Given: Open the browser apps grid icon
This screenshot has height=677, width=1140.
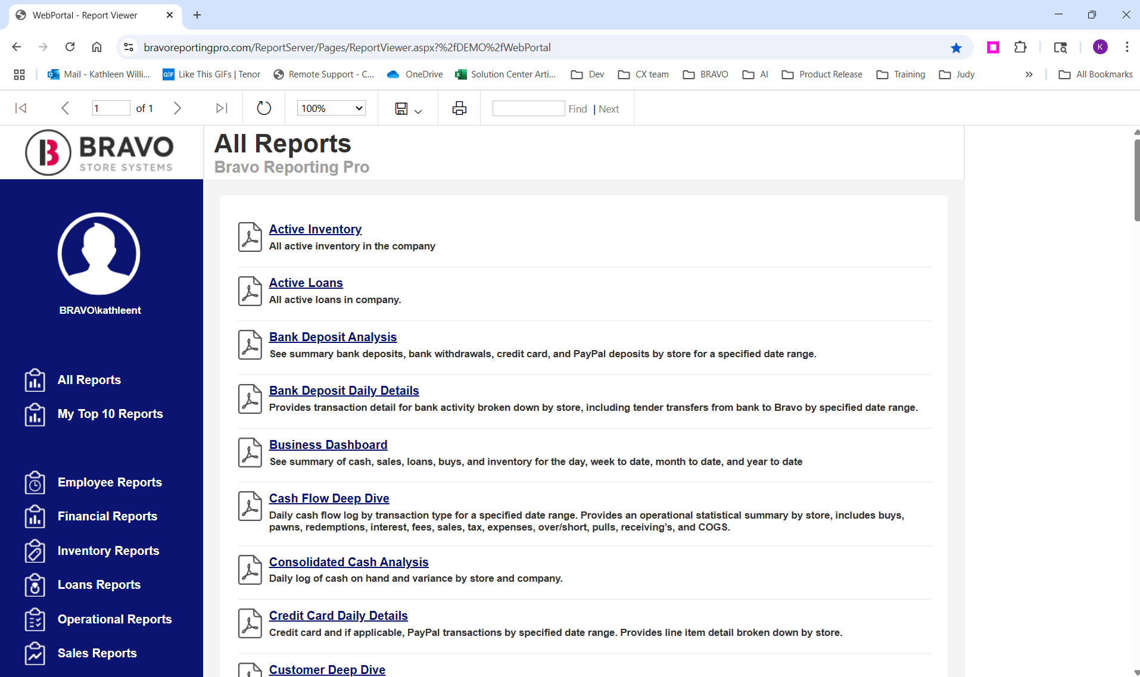Looking at the screenshot, I should pos(19,74).
